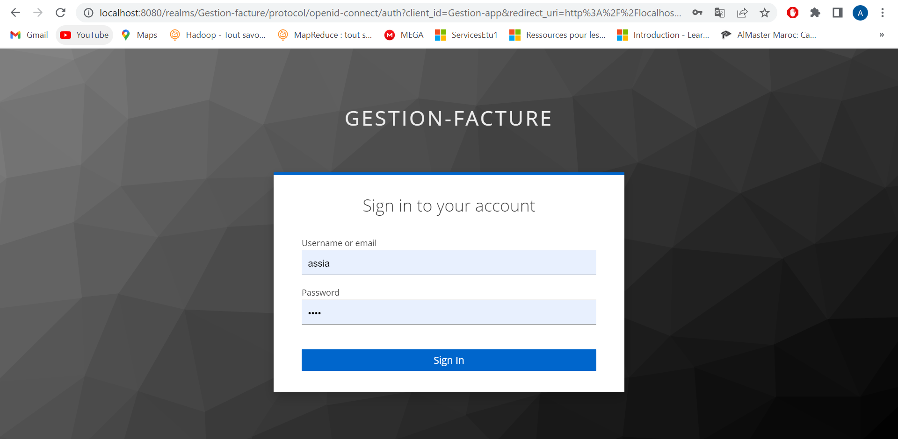
Task: Open the Gmail bookmark
Action: (29, 35)
